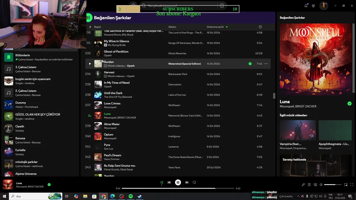Viewport: 356px width, 200px height.
Task: Skip to the next track
Action: point(187,182)
